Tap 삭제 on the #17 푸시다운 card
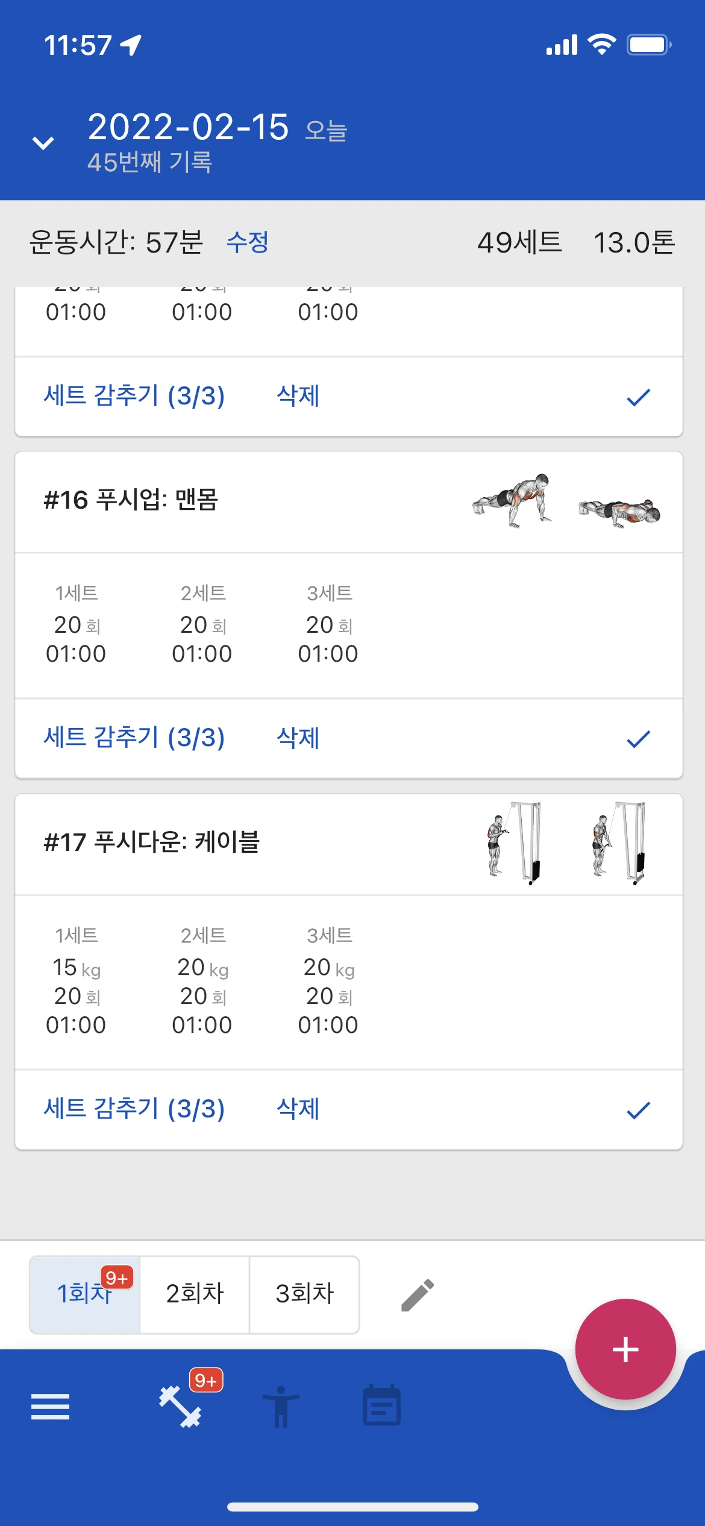705x1526 pixels. click(298, 1109)
